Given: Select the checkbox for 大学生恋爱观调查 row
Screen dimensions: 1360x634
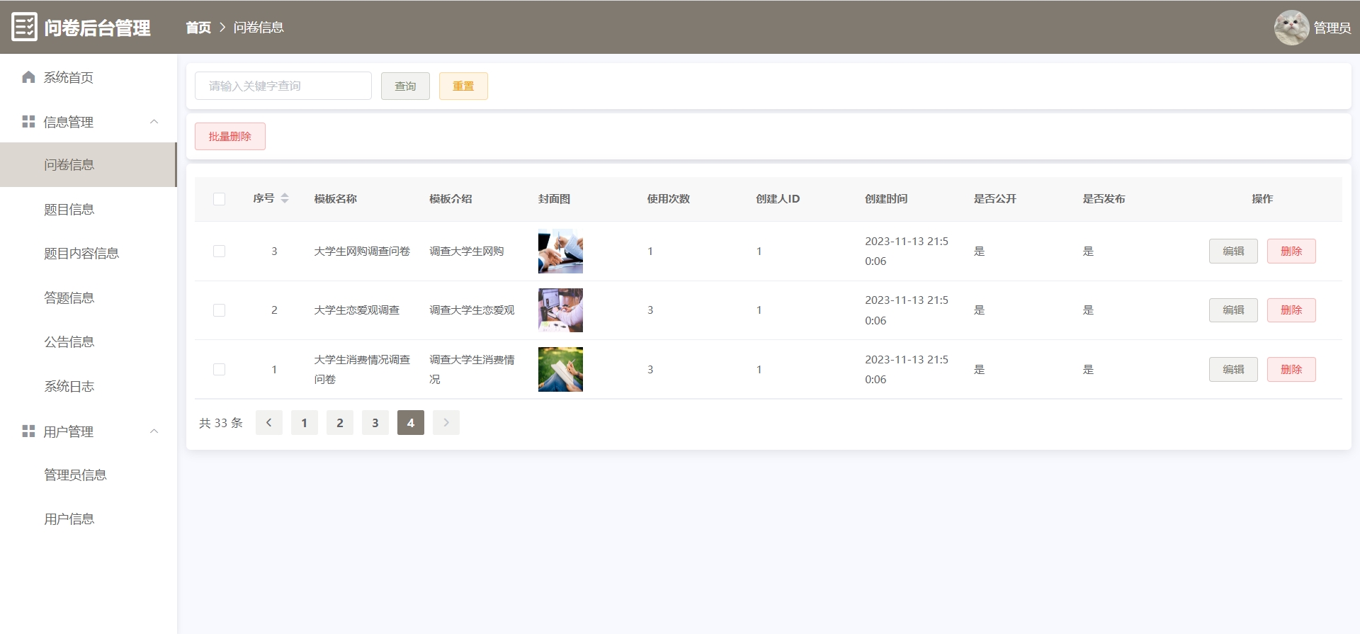Looking at the screenshot, I should coord(219,310).
